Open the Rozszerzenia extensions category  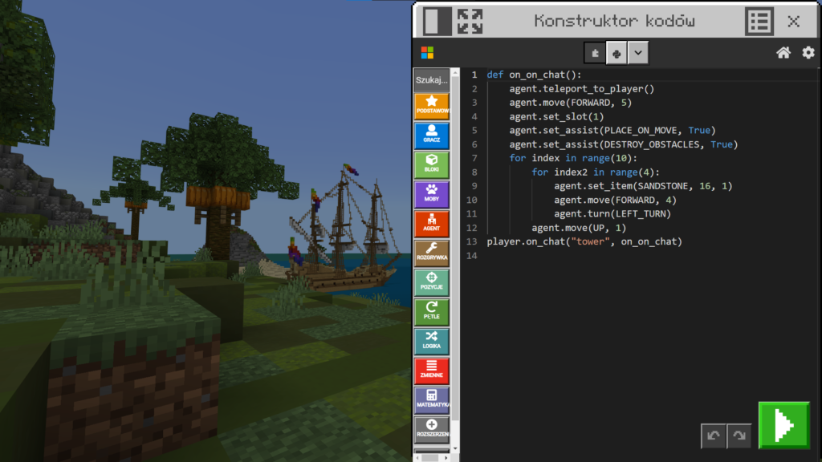[x=431, y=428]
